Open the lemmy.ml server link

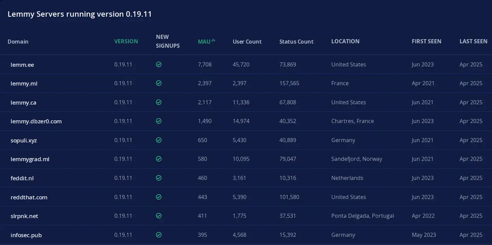click(x=24, y=83)
